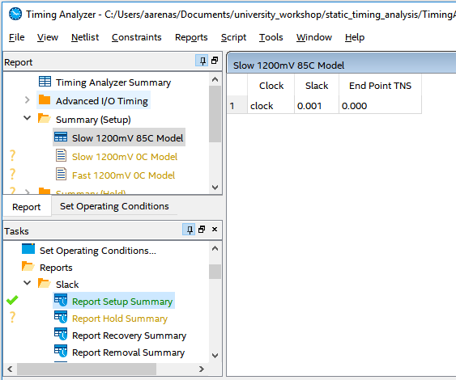Click the Report tree scroll-down arrow
This screenshot has height=380, width=456.
coord(215,188)
